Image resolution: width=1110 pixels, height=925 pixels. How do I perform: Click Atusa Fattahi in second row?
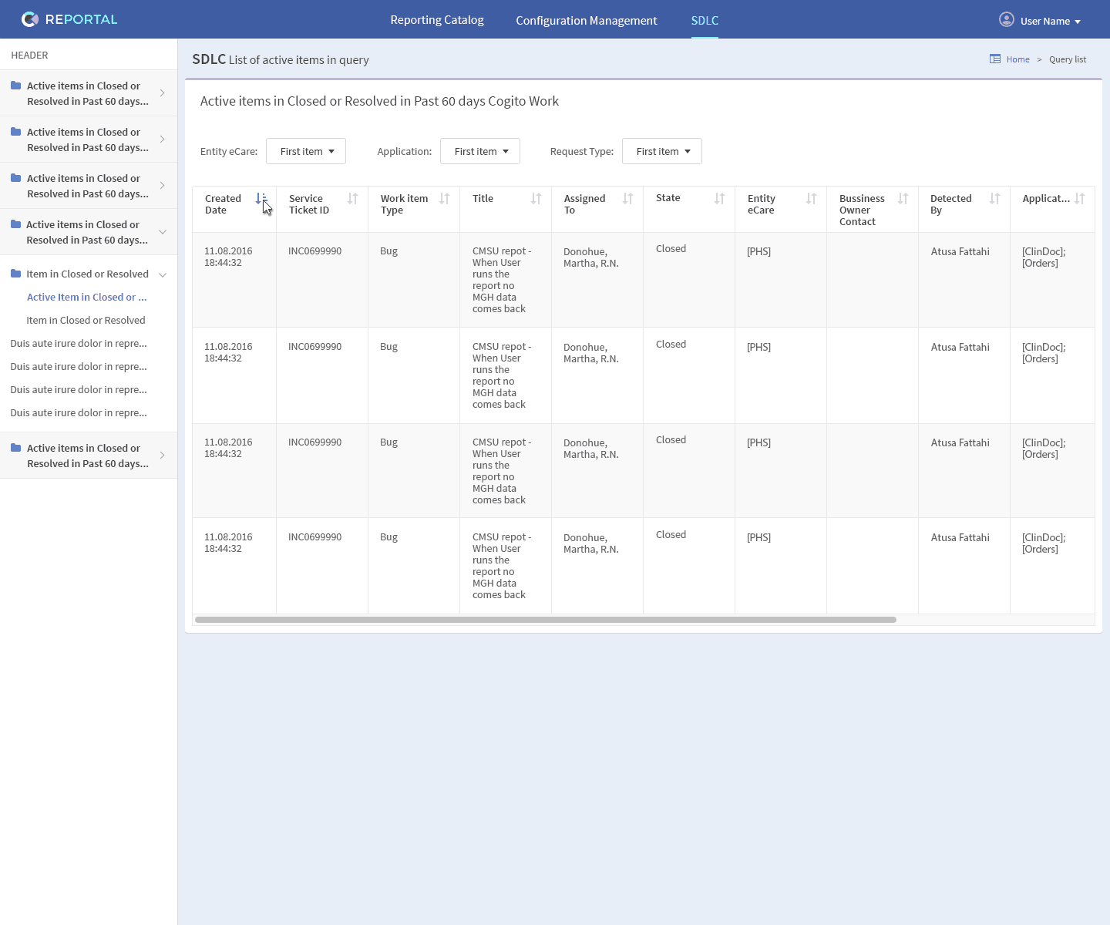960,347
